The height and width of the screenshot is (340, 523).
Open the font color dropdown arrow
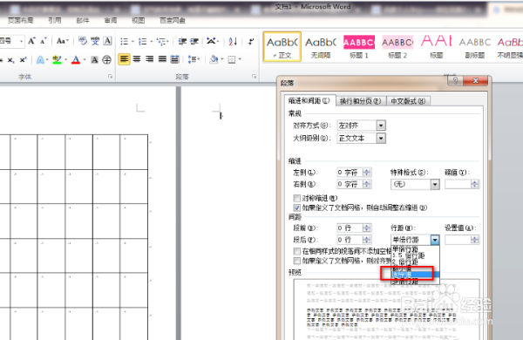[85, 60]
